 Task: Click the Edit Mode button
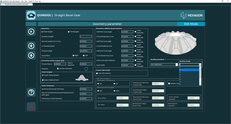click(191, 24)
